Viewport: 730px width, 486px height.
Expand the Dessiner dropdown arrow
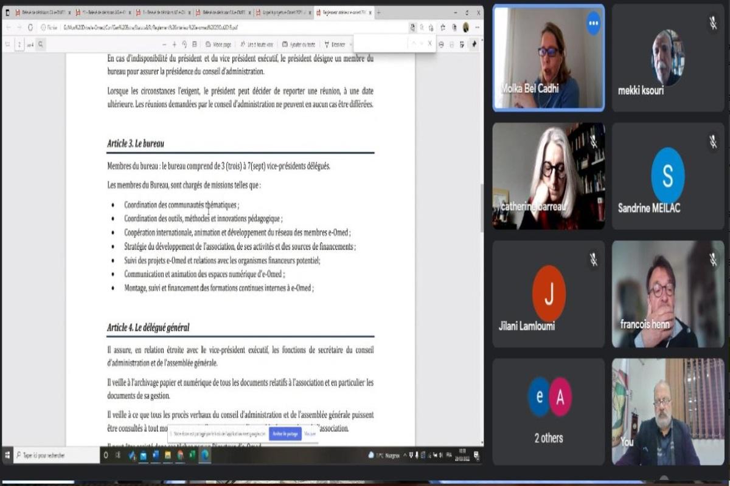click(350, 44)
